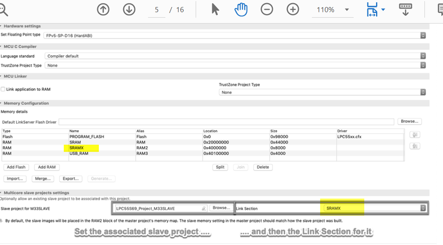Click the LPC55xx.cfx driver cell
Image resolution: width=443 pixels, height=245 pixels.
tap(349, 136)
